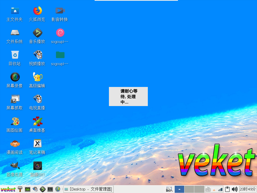Open the clipboard manager tray icon
This screenshot has height=193, width=257.
tap(227, 189)
